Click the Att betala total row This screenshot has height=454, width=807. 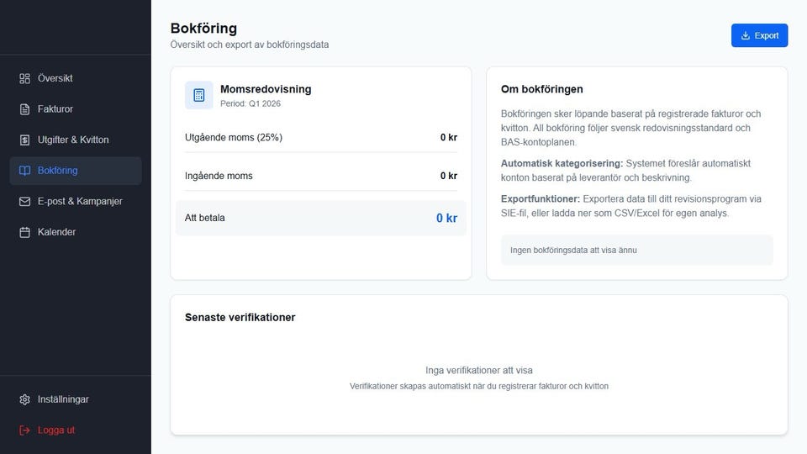[x=320, y=218]
